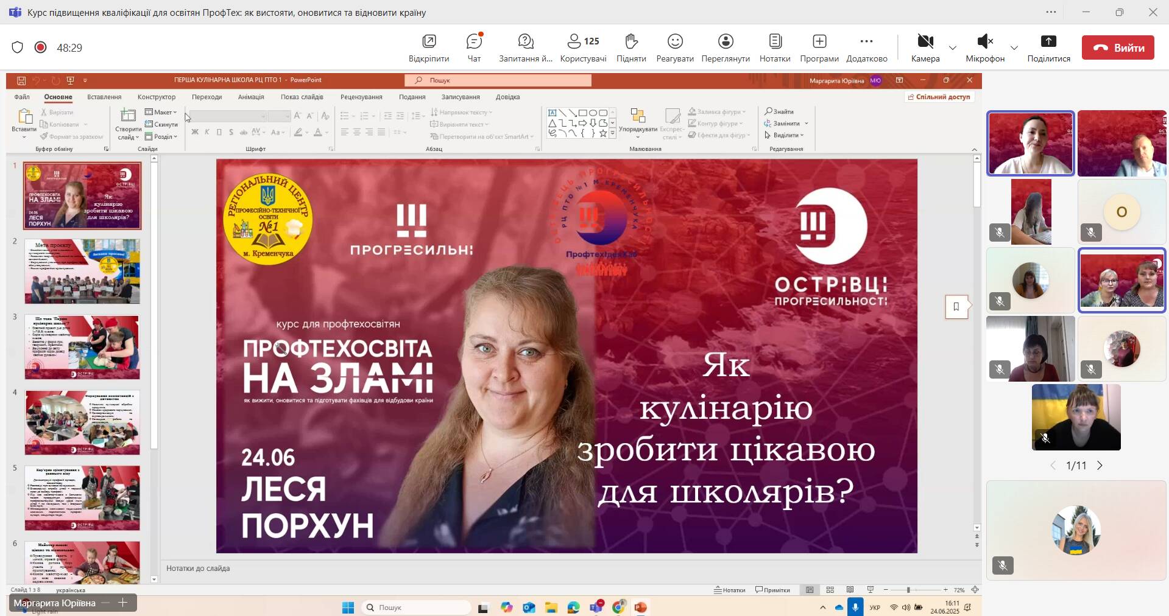Open the Макет layout dropdown
The height and width of the screenshot is (616, 1169).
[161, 112]
